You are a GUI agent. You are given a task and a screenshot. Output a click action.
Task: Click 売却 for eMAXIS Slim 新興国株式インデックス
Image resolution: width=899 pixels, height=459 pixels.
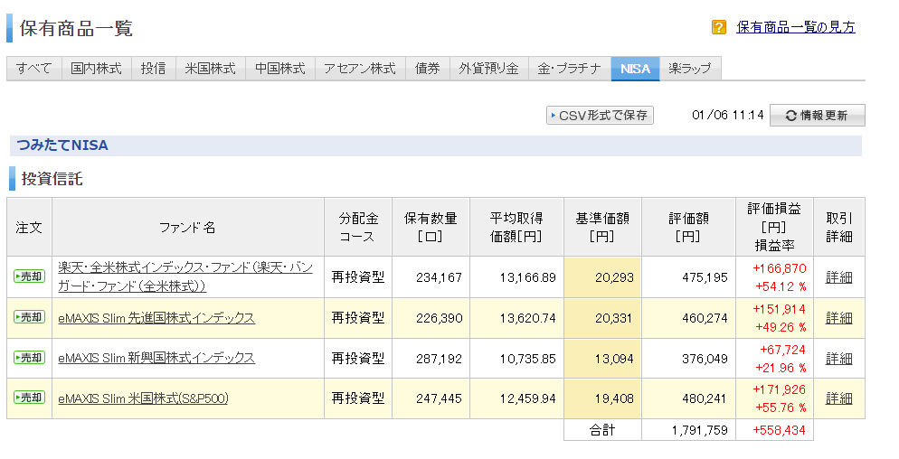click(x=29, y=358)
